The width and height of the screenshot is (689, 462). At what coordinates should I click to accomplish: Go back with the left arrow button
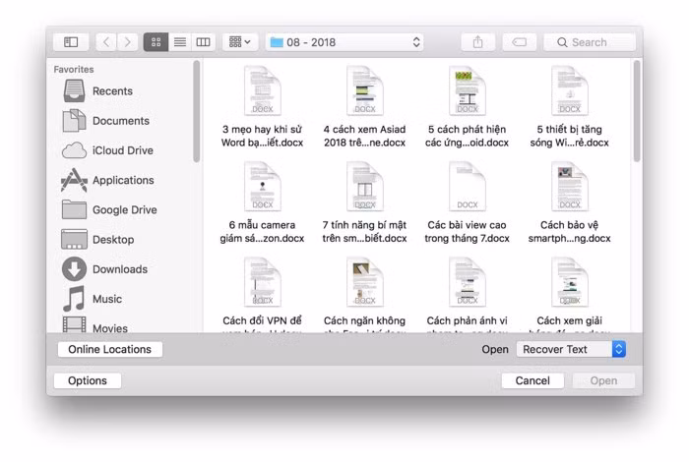click(105, 42)
